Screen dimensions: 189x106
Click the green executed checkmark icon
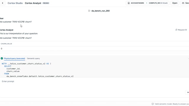coord(2,58)
